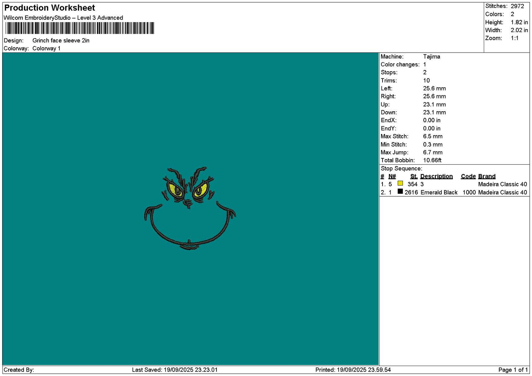Viewport: 532px width, 376px height.
Task: Click the 'Code' column header
Action: tap(468, 176)
